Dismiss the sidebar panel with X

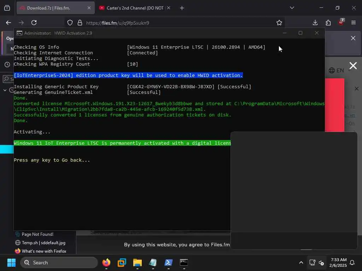click(x=353, y=38)
